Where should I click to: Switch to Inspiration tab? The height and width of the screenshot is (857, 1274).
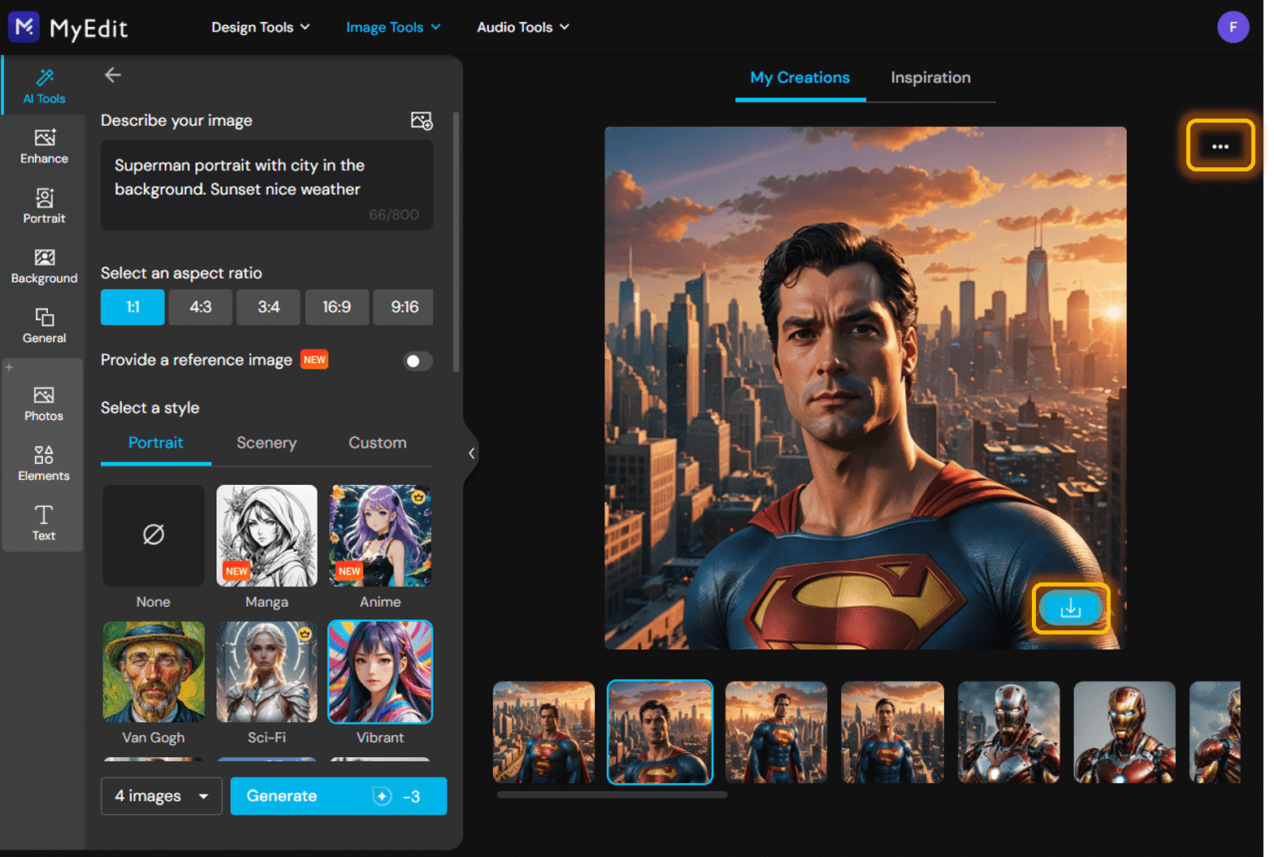tap(930, 78)
